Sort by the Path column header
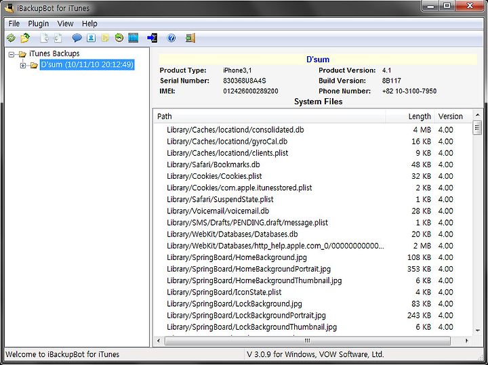 tap(270, 116)
